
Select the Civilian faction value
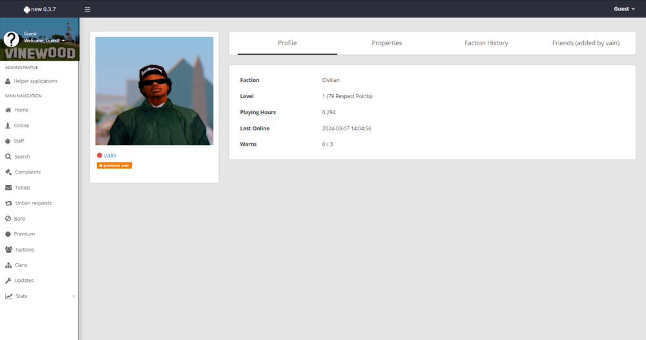click(x=331, y=80)
